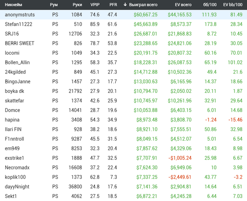
Task: Click the Necromadx nickname
Action: click(17, 167)
